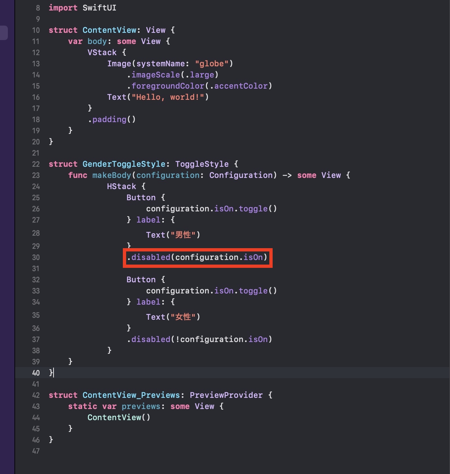Click the "makeBody" function name
This screenshot has width=450, height=474.
click(x=112, y=175)
